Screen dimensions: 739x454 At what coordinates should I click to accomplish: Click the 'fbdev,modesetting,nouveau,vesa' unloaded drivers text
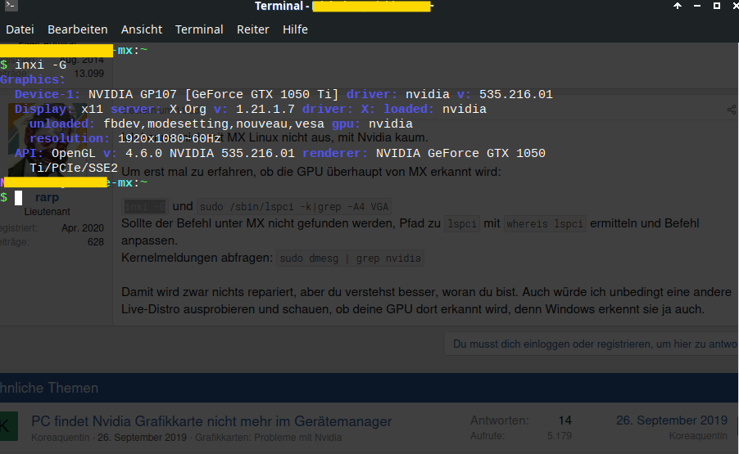214,124
